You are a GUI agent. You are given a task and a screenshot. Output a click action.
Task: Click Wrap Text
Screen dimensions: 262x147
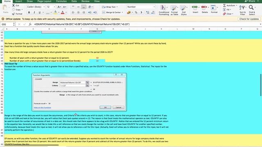[110, 7]
